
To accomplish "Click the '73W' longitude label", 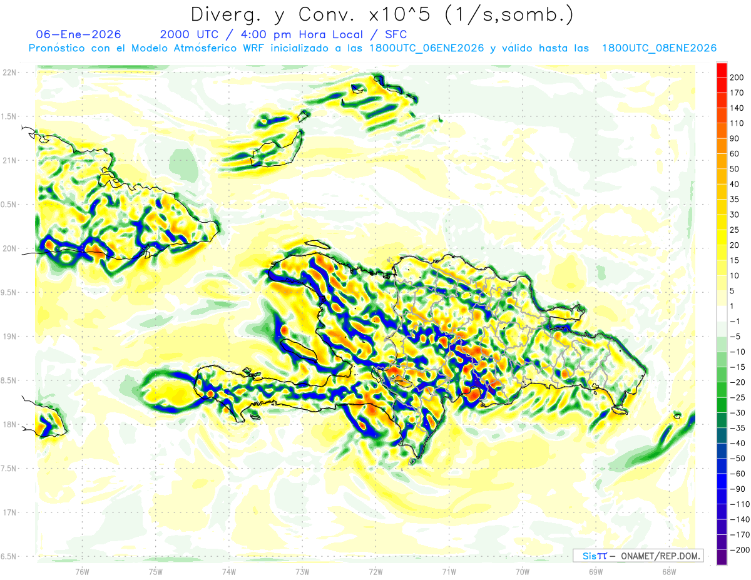I will tap(302, 571).
